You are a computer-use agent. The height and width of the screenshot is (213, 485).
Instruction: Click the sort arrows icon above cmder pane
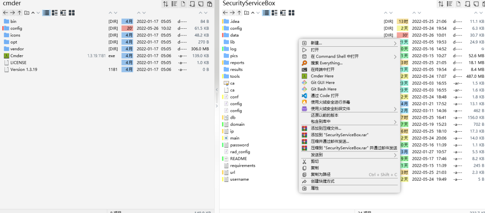click(166, 4)
